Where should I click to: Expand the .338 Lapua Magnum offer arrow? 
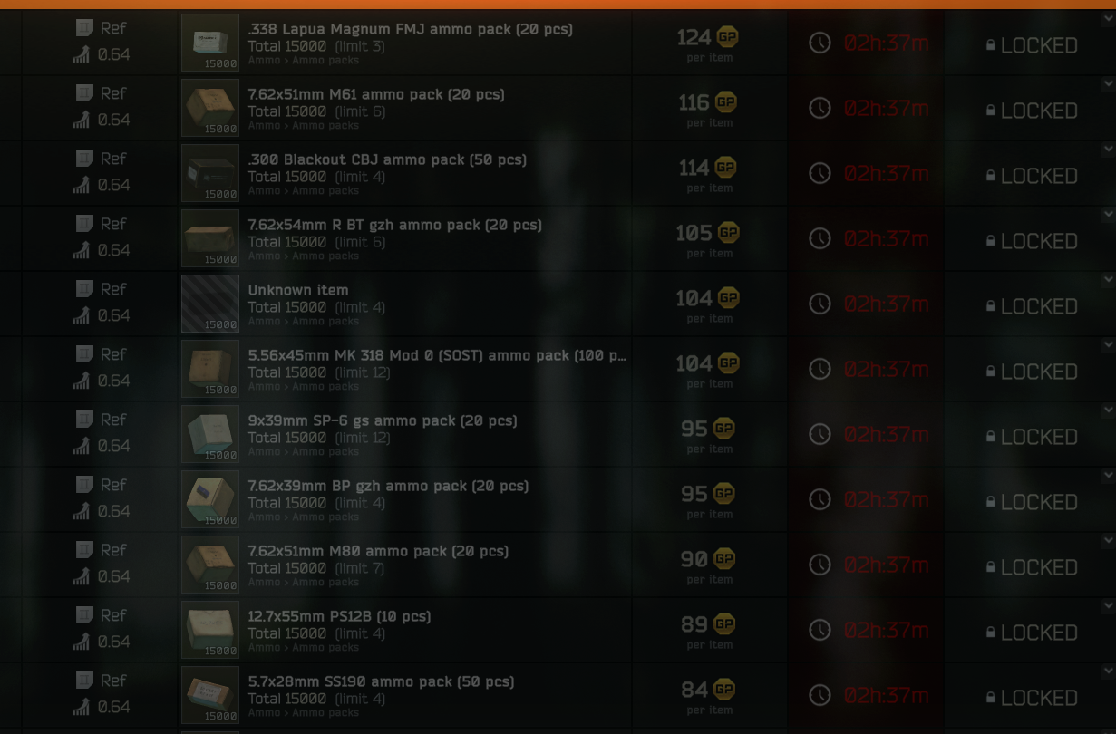[x=1108, y=19]
